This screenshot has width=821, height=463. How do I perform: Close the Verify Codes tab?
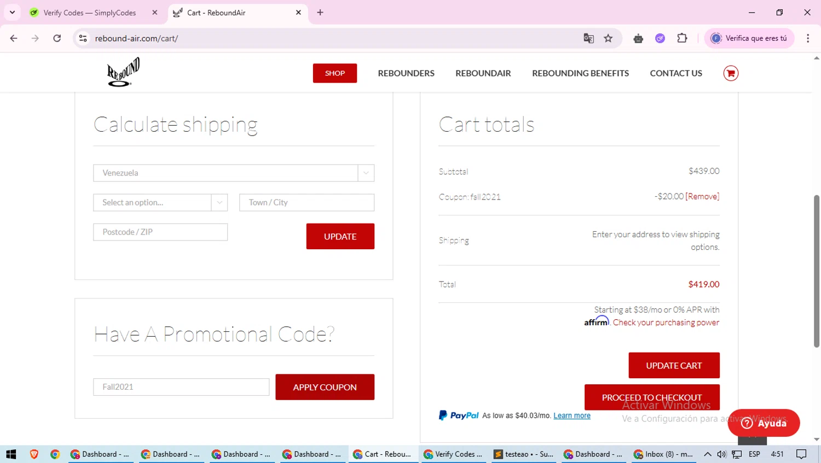coord(155,13)
